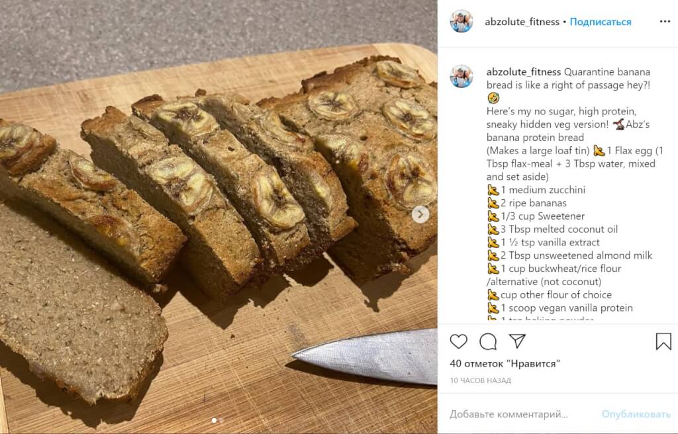Like the post with heart icon
Image resolution: width=678 pixels, height=434 pixels.
[458, 341]
